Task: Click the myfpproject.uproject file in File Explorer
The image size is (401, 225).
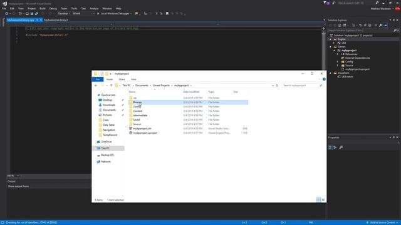Action: [145, 133]
